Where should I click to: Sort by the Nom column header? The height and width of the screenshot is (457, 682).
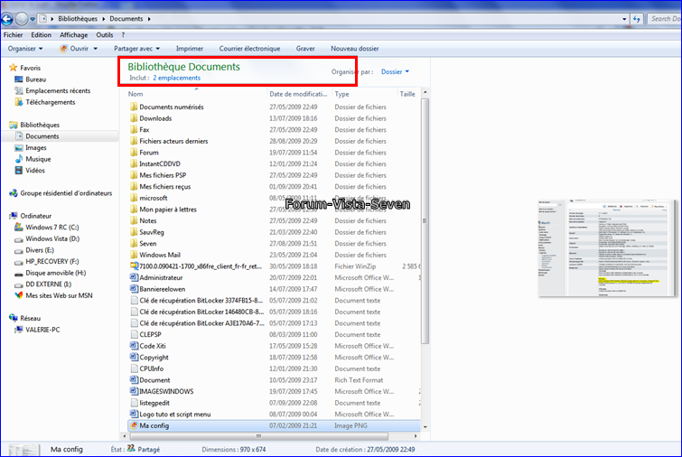(x=135, y=94)
